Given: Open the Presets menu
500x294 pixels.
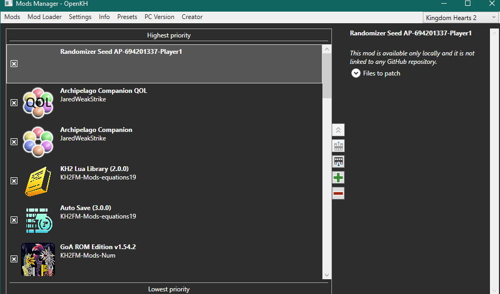Looking at the screenshot, I should pyautogui.click(x=127, y=17).
